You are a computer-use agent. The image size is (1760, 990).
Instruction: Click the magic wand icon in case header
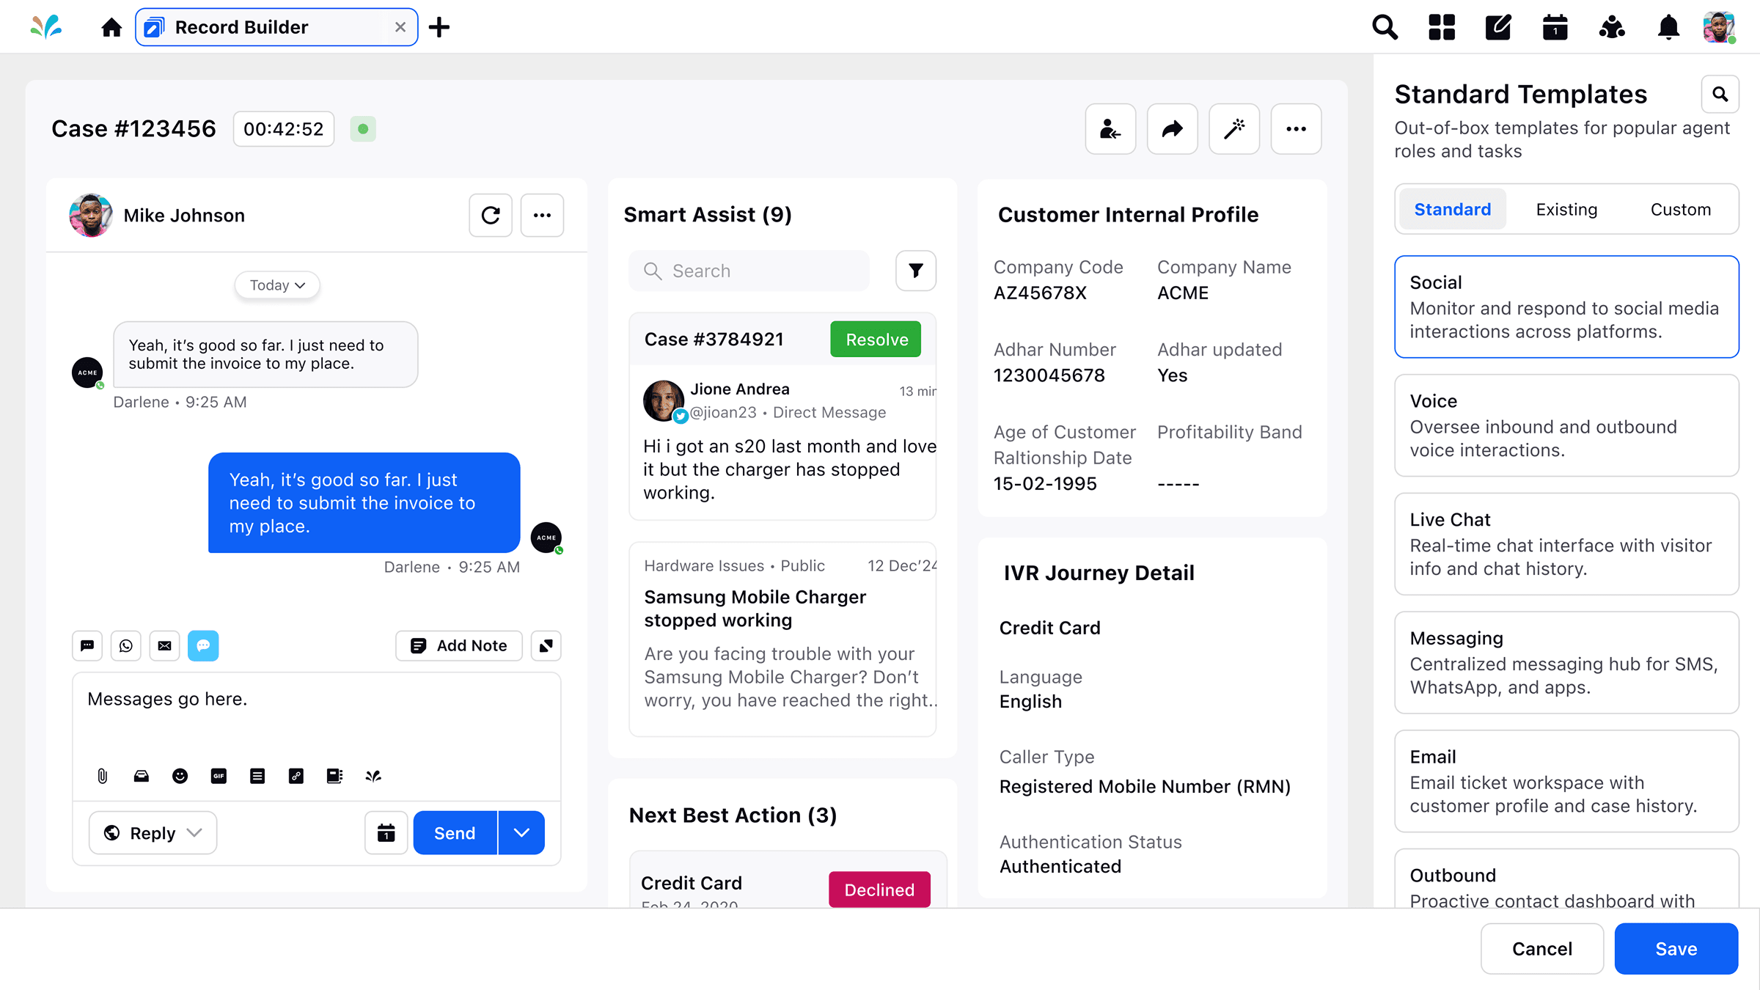[1234, 129]
